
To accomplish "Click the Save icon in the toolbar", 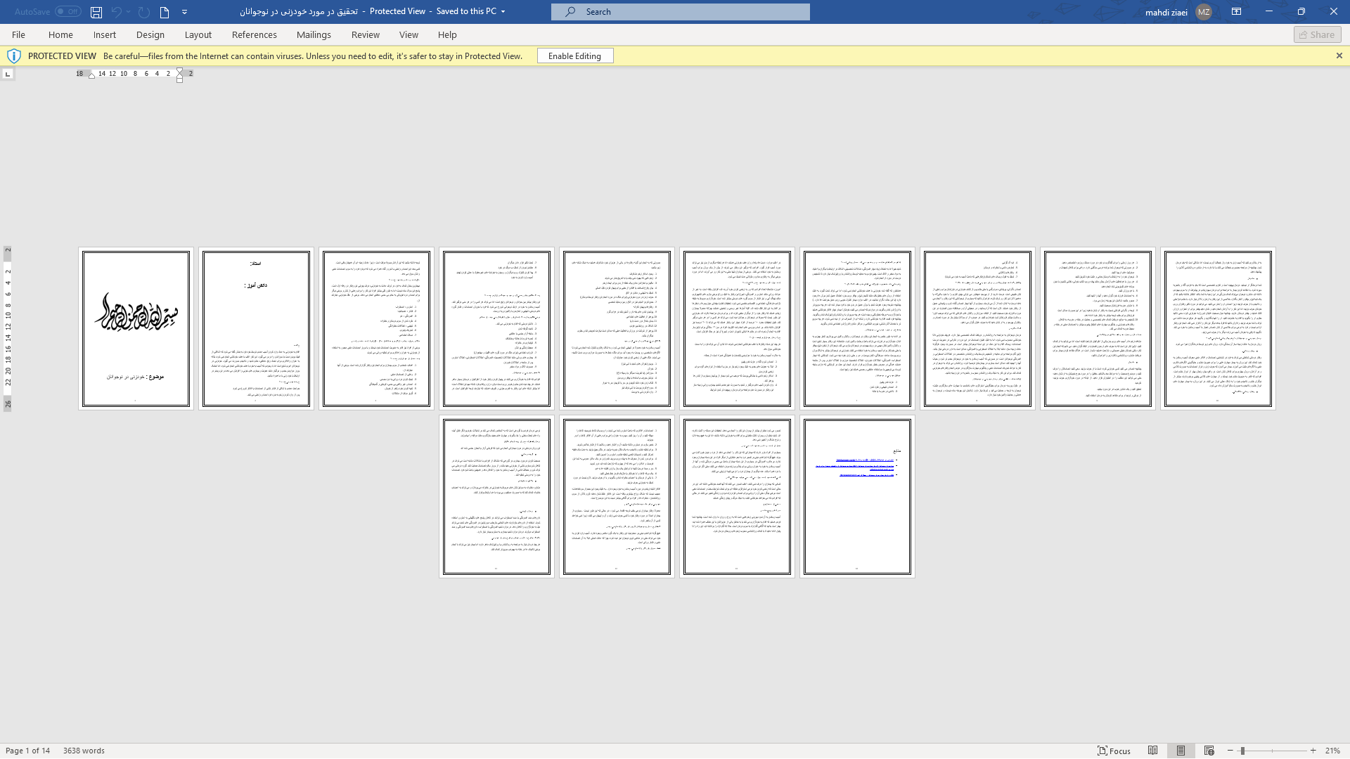I will [96, 11].
